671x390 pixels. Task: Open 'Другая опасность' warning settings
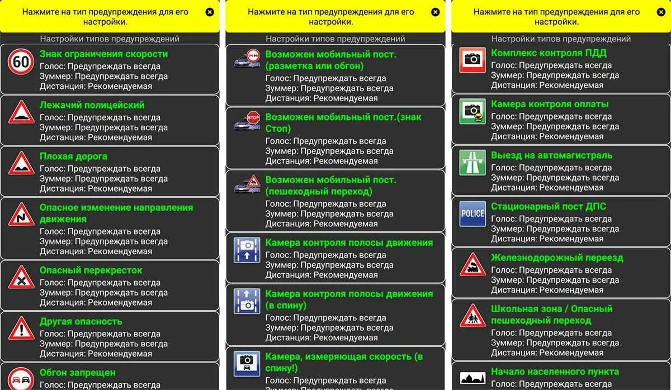[110, 337]
